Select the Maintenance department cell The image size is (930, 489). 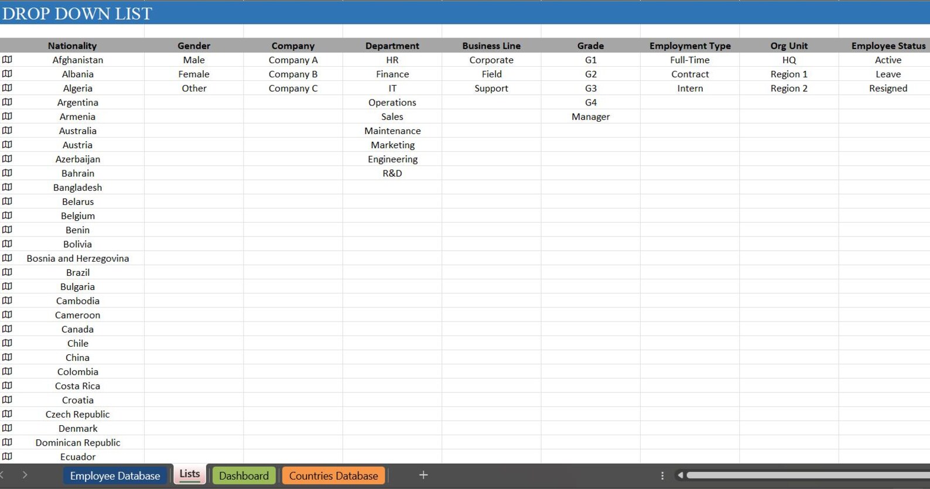coord(392,131)
